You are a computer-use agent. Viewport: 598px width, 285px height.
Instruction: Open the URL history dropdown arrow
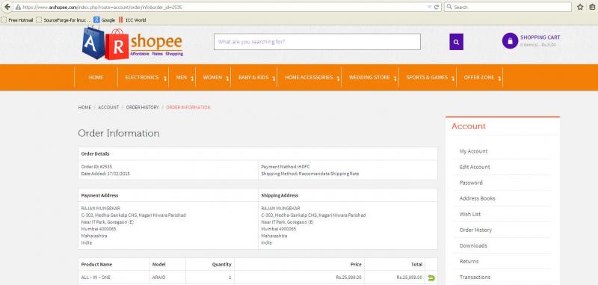tap(429, 7)
